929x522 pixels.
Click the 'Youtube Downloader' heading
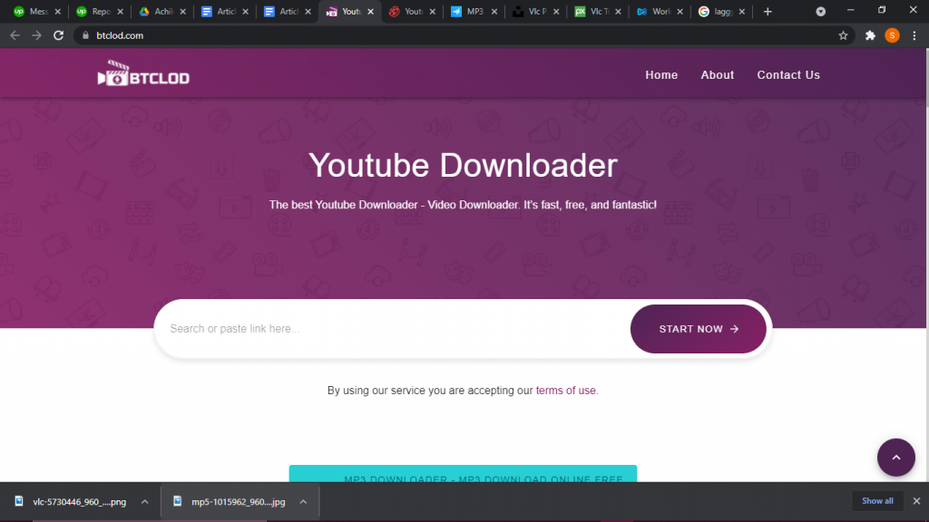tap(463, 165)
